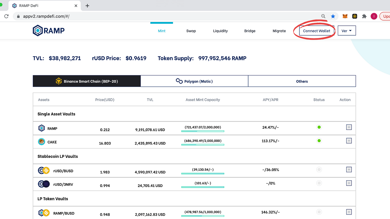Image resolution: width=390 pixels, height=219 pixels.
Task: Click the RAMP asset mint capacity bar
Action: [x=203, y=131]
